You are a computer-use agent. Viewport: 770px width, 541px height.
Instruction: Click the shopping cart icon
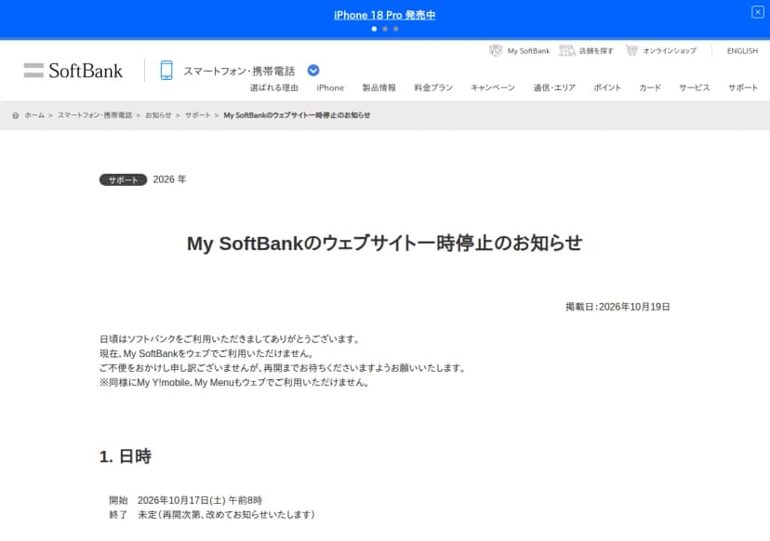(631, 50)
